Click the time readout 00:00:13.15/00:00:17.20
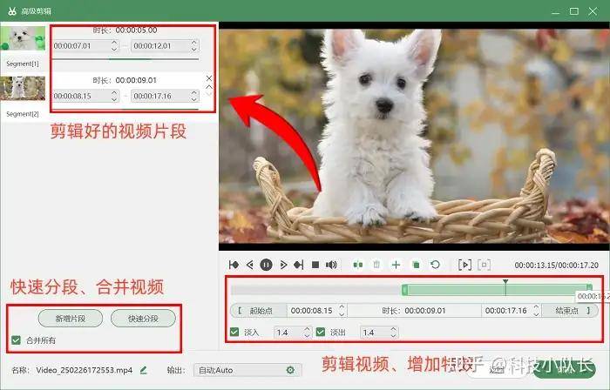The height and width of the screenshot is (390, 610). pyautogui.click(x=556, y=265)
